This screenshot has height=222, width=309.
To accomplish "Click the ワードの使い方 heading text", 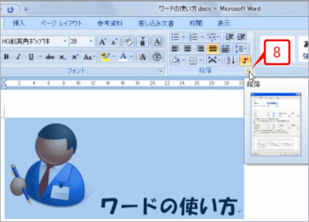I will click(169, 206).
